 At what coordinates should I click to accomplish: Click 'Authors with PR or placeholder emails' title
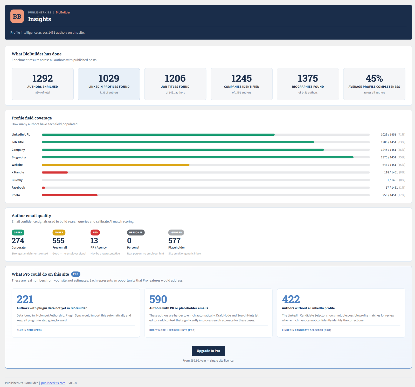[178, 308]
